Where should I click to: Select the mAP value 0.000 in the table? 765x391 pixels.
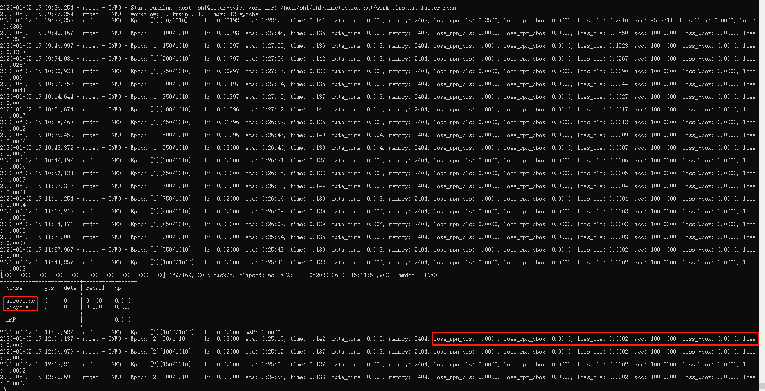coord(123,319)
